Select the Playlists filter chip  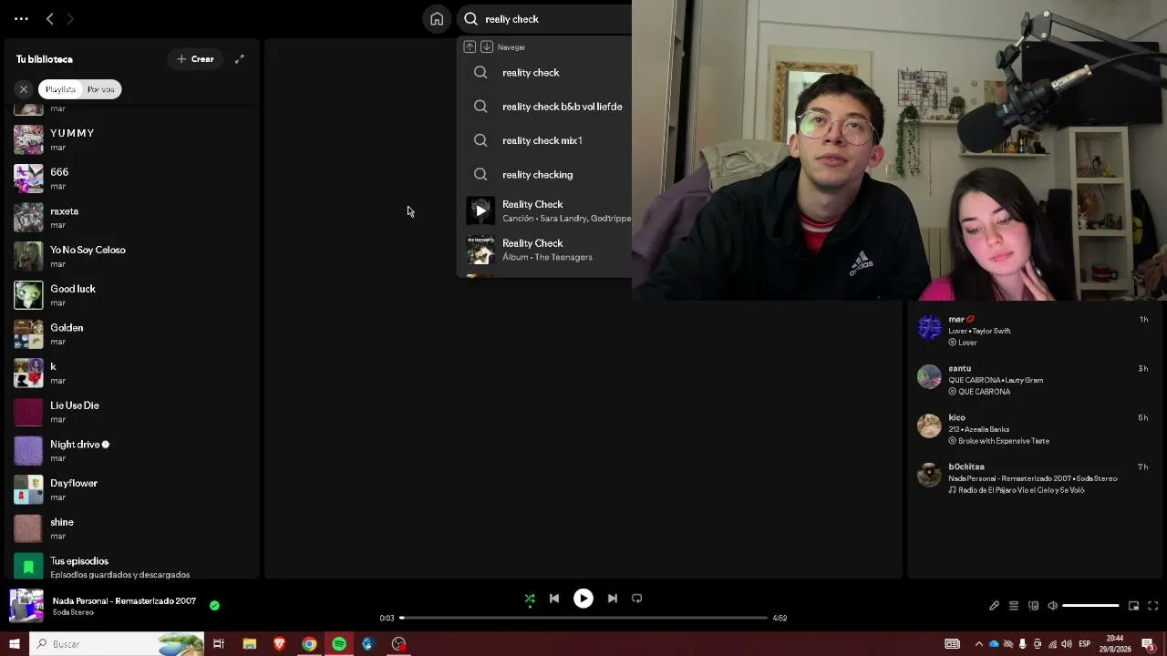tap(60, 89)
